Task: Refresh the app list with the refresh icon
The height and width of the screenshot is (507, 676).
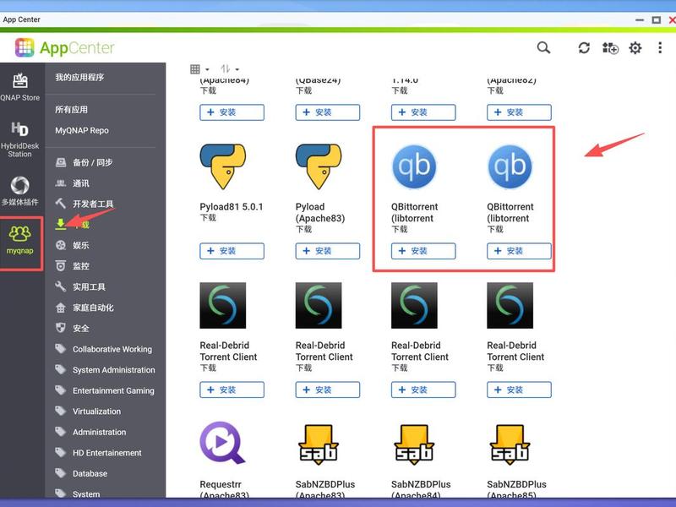Action: click(584, 48)
